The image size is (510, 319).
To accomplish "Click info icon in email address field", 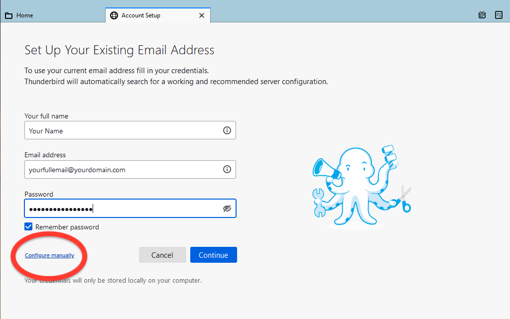I will click(227, 169).
